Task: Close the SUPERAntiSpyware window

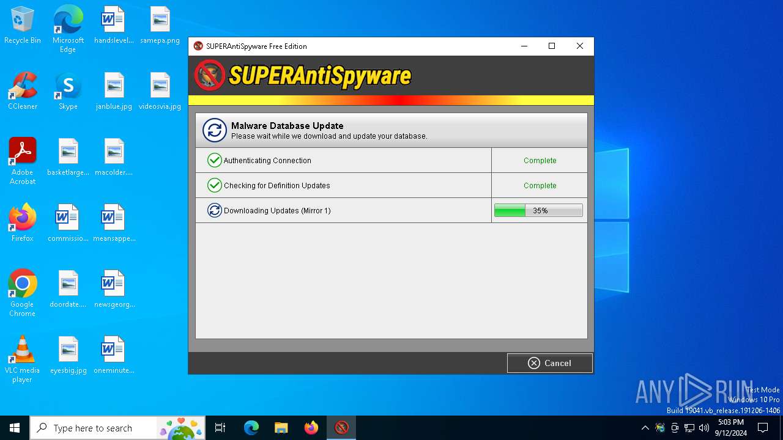Action: click(x=580, y=46)
